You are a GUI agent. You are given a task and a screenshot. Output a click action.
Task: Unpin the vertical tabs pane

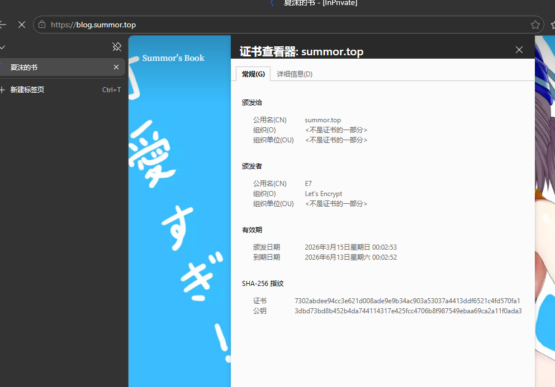pos(117,47)
